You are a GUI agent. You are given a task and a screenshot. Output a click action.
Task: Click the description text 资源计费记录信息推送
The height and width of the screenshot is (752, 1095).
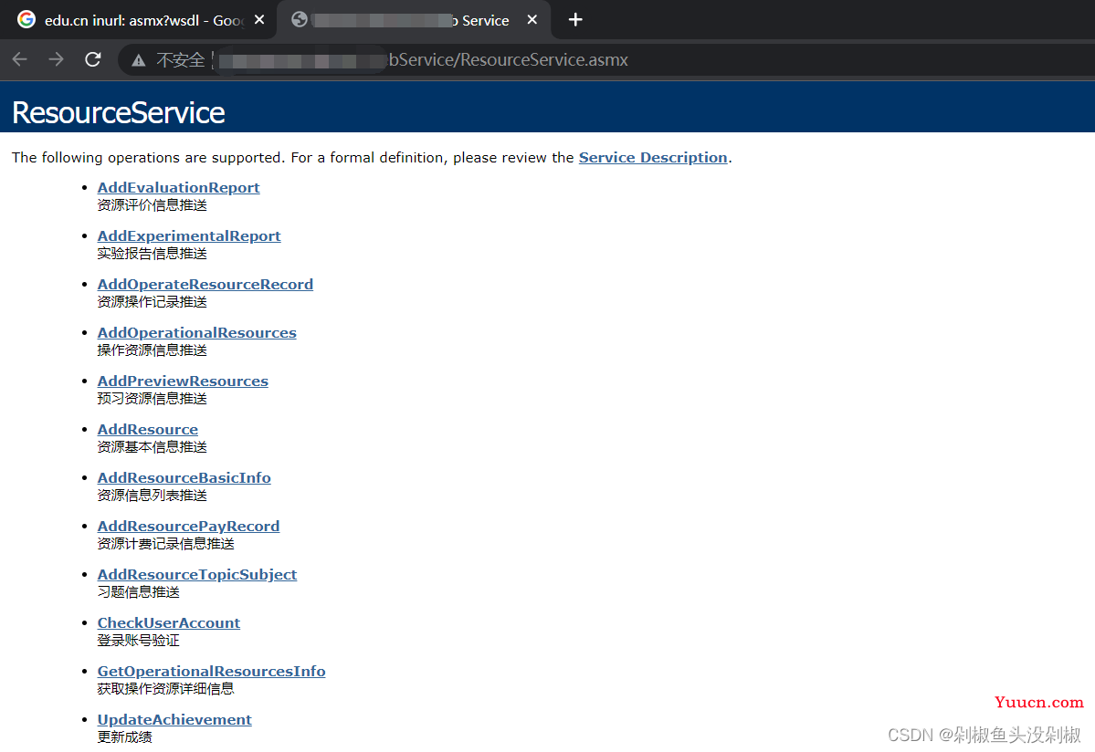point(166,543)
